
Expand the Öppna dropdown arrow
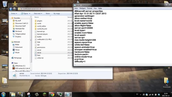pos(30,13)
